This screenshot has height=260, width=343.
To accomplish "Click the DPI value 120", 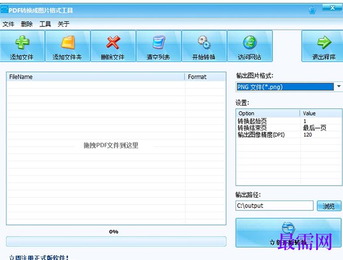I will [x=307, y=135].
